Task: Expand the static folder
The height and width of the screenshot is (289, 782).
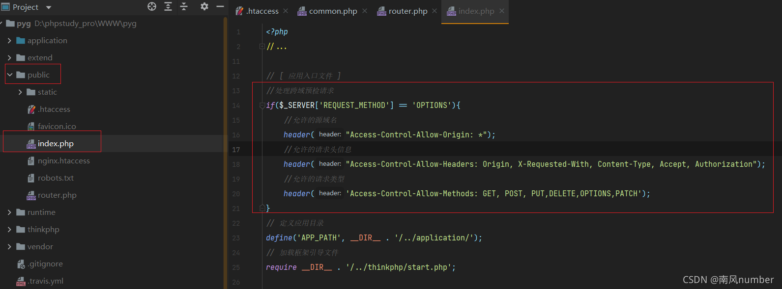Action: pos(20,92)
